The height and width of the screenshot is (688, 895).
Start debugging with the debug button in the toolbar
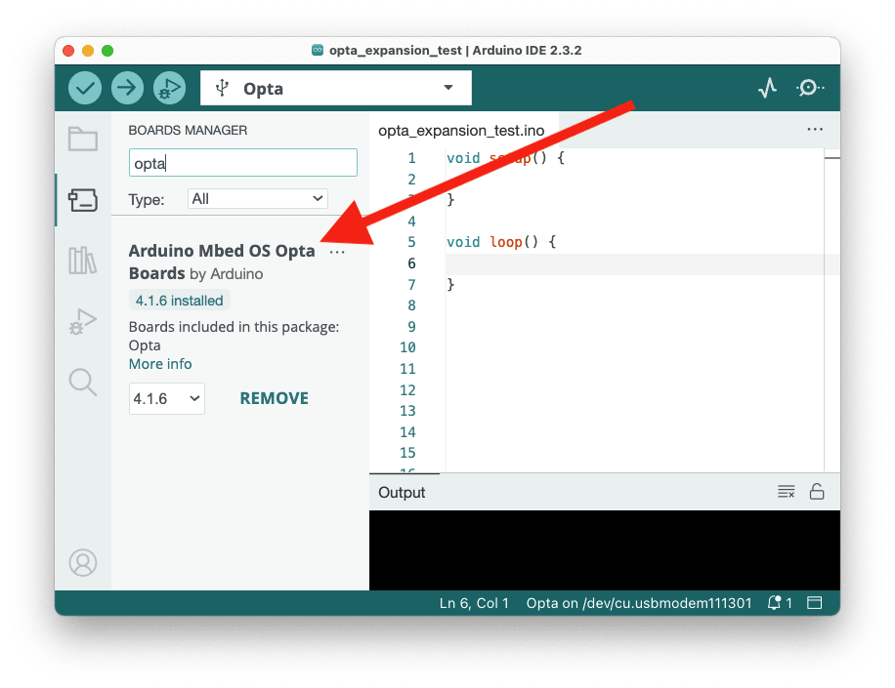tap(169, 89)
